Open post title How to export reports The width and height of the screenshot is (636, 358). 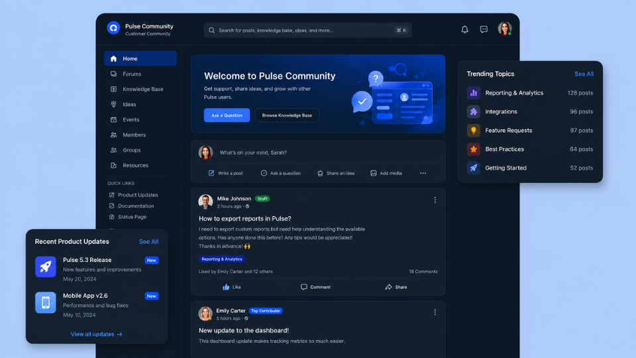[x=245, y=218]
